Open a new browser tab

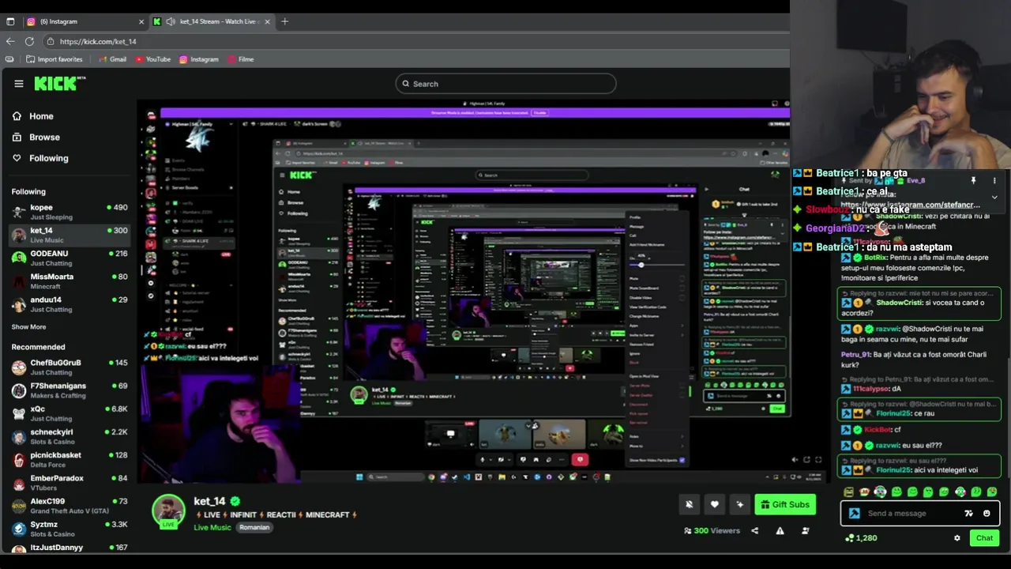pos(284,21)
